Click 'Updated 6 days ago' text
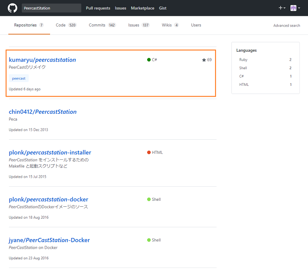This screenshot has height=270, width=308. click(x=24, y=89)
